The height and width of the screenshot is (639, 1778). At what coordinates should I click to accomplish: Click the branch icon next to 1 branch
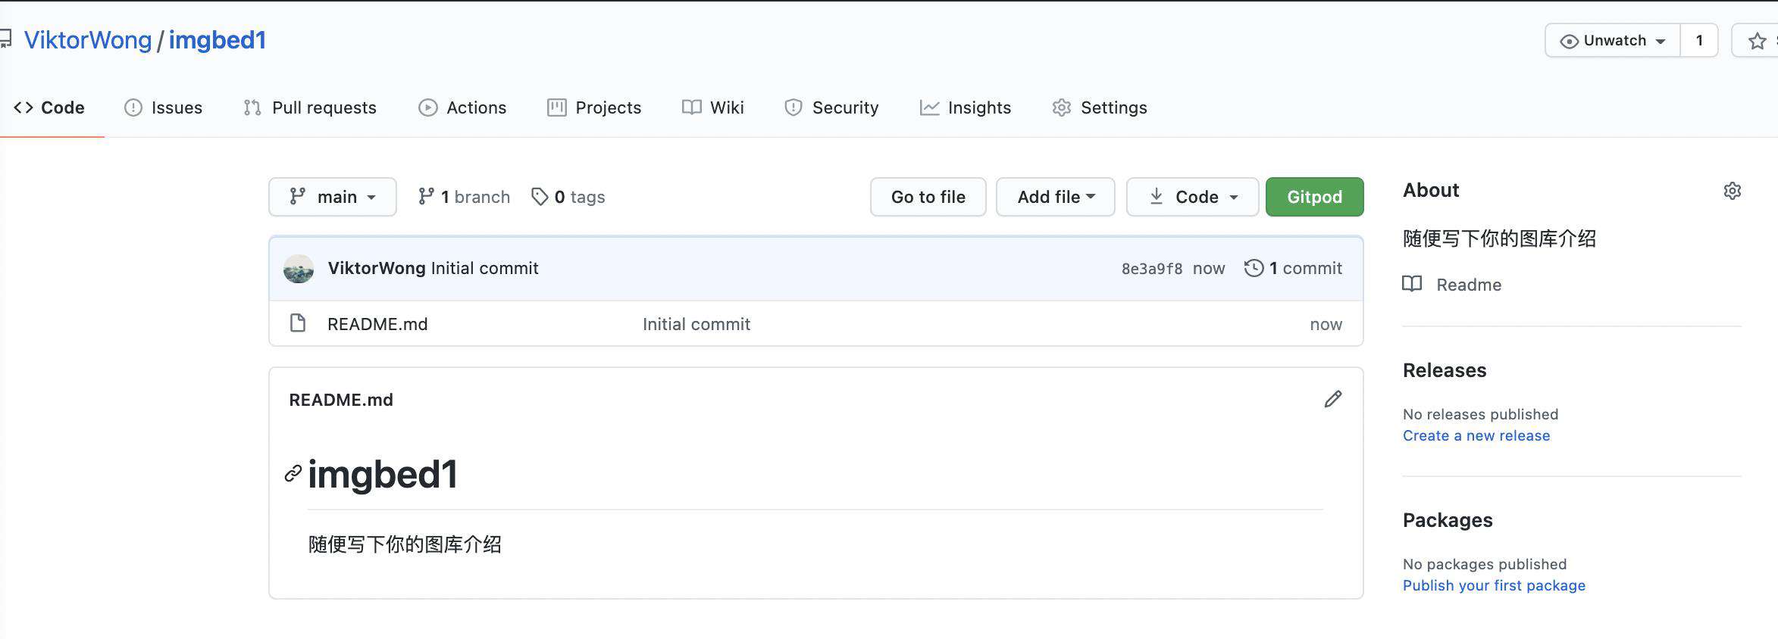pyautogui.click(x=426, y=197)
